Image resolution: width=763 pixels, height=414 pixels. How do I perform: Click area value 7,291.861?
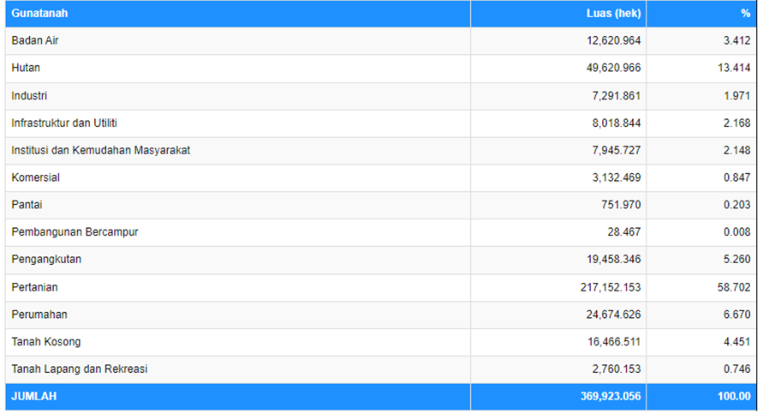click(617, 95)
